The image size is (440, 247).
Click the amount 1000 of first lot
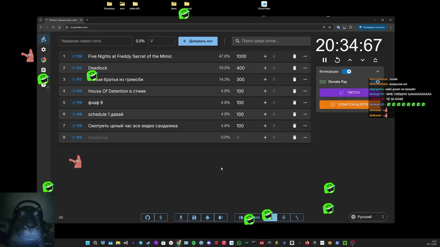pyautogui.click(x=241, y=56)
